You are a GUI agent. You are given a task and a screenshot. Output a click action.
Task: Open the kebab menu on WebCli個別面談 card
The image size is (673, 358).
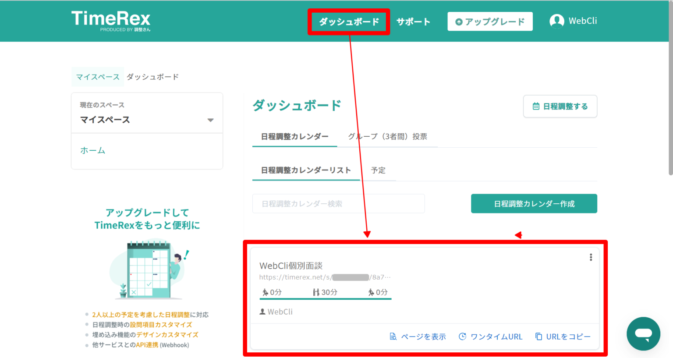[x=591, y=257]
